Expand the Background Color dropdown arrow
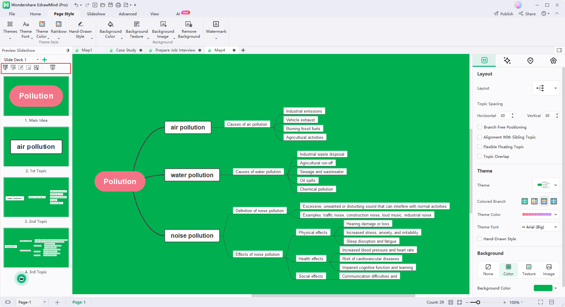Viewport: 565px width, 307px height. tap(556, 288)
